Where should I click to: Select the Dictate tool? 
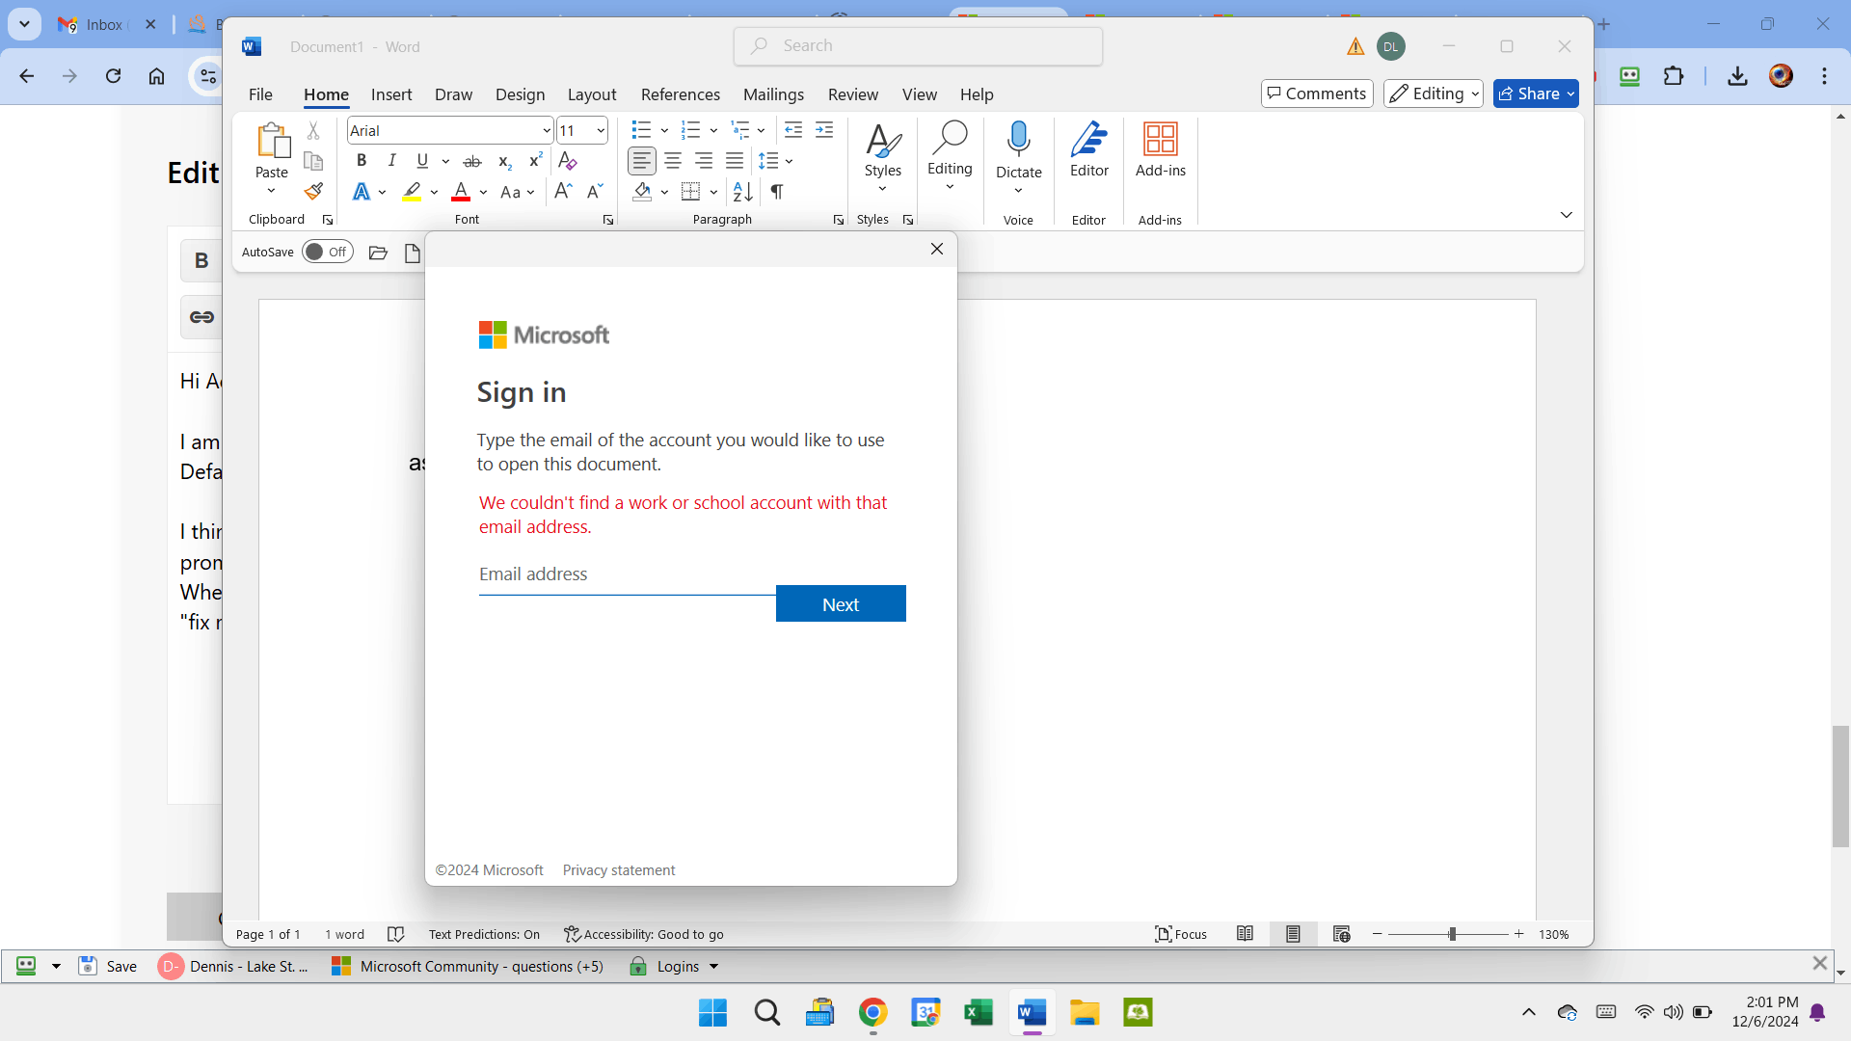point(1019,154)
